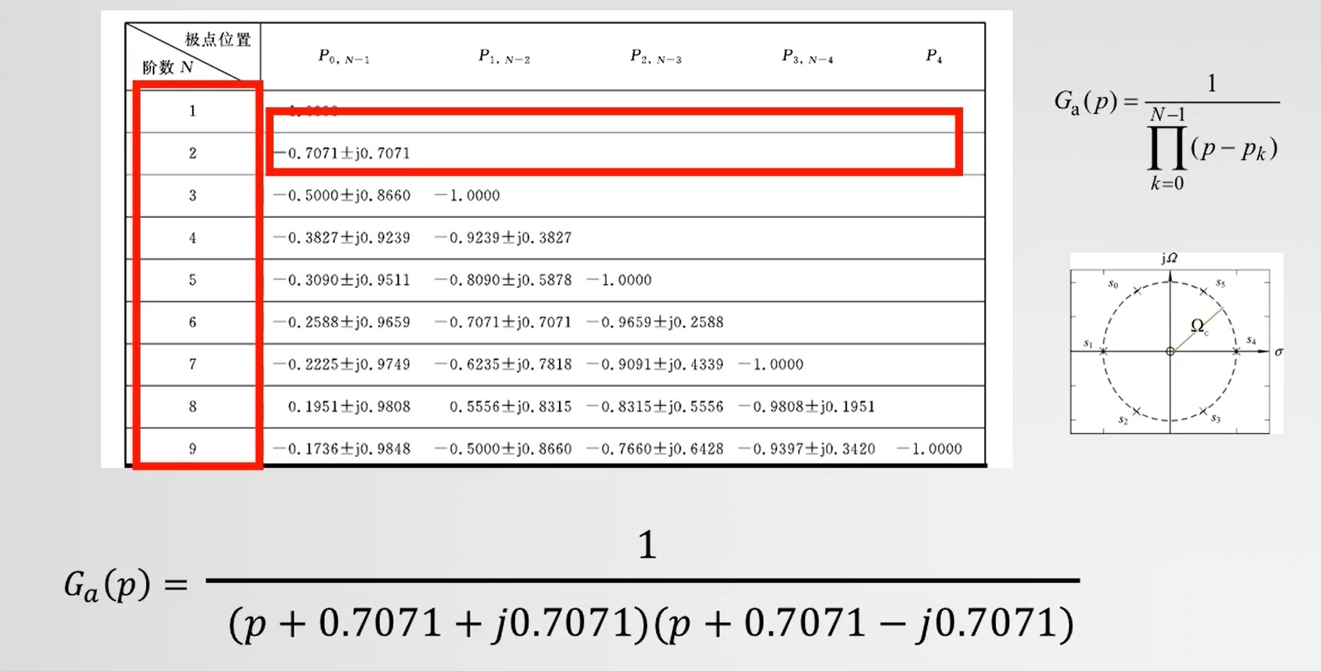Image resolution: width=1321 pixels, height=671 pixels.
Task: Select −1.0000 in the N=5 row
Action: click(x=619, y=280)
